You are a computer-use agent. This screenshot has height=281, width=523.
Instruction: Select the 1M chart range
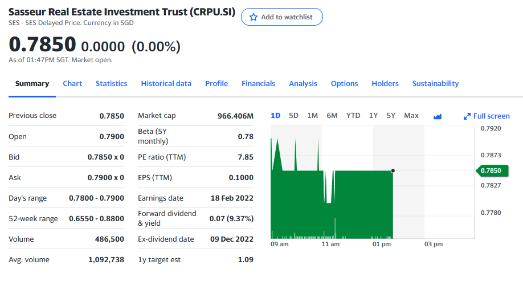pos(312,116)
